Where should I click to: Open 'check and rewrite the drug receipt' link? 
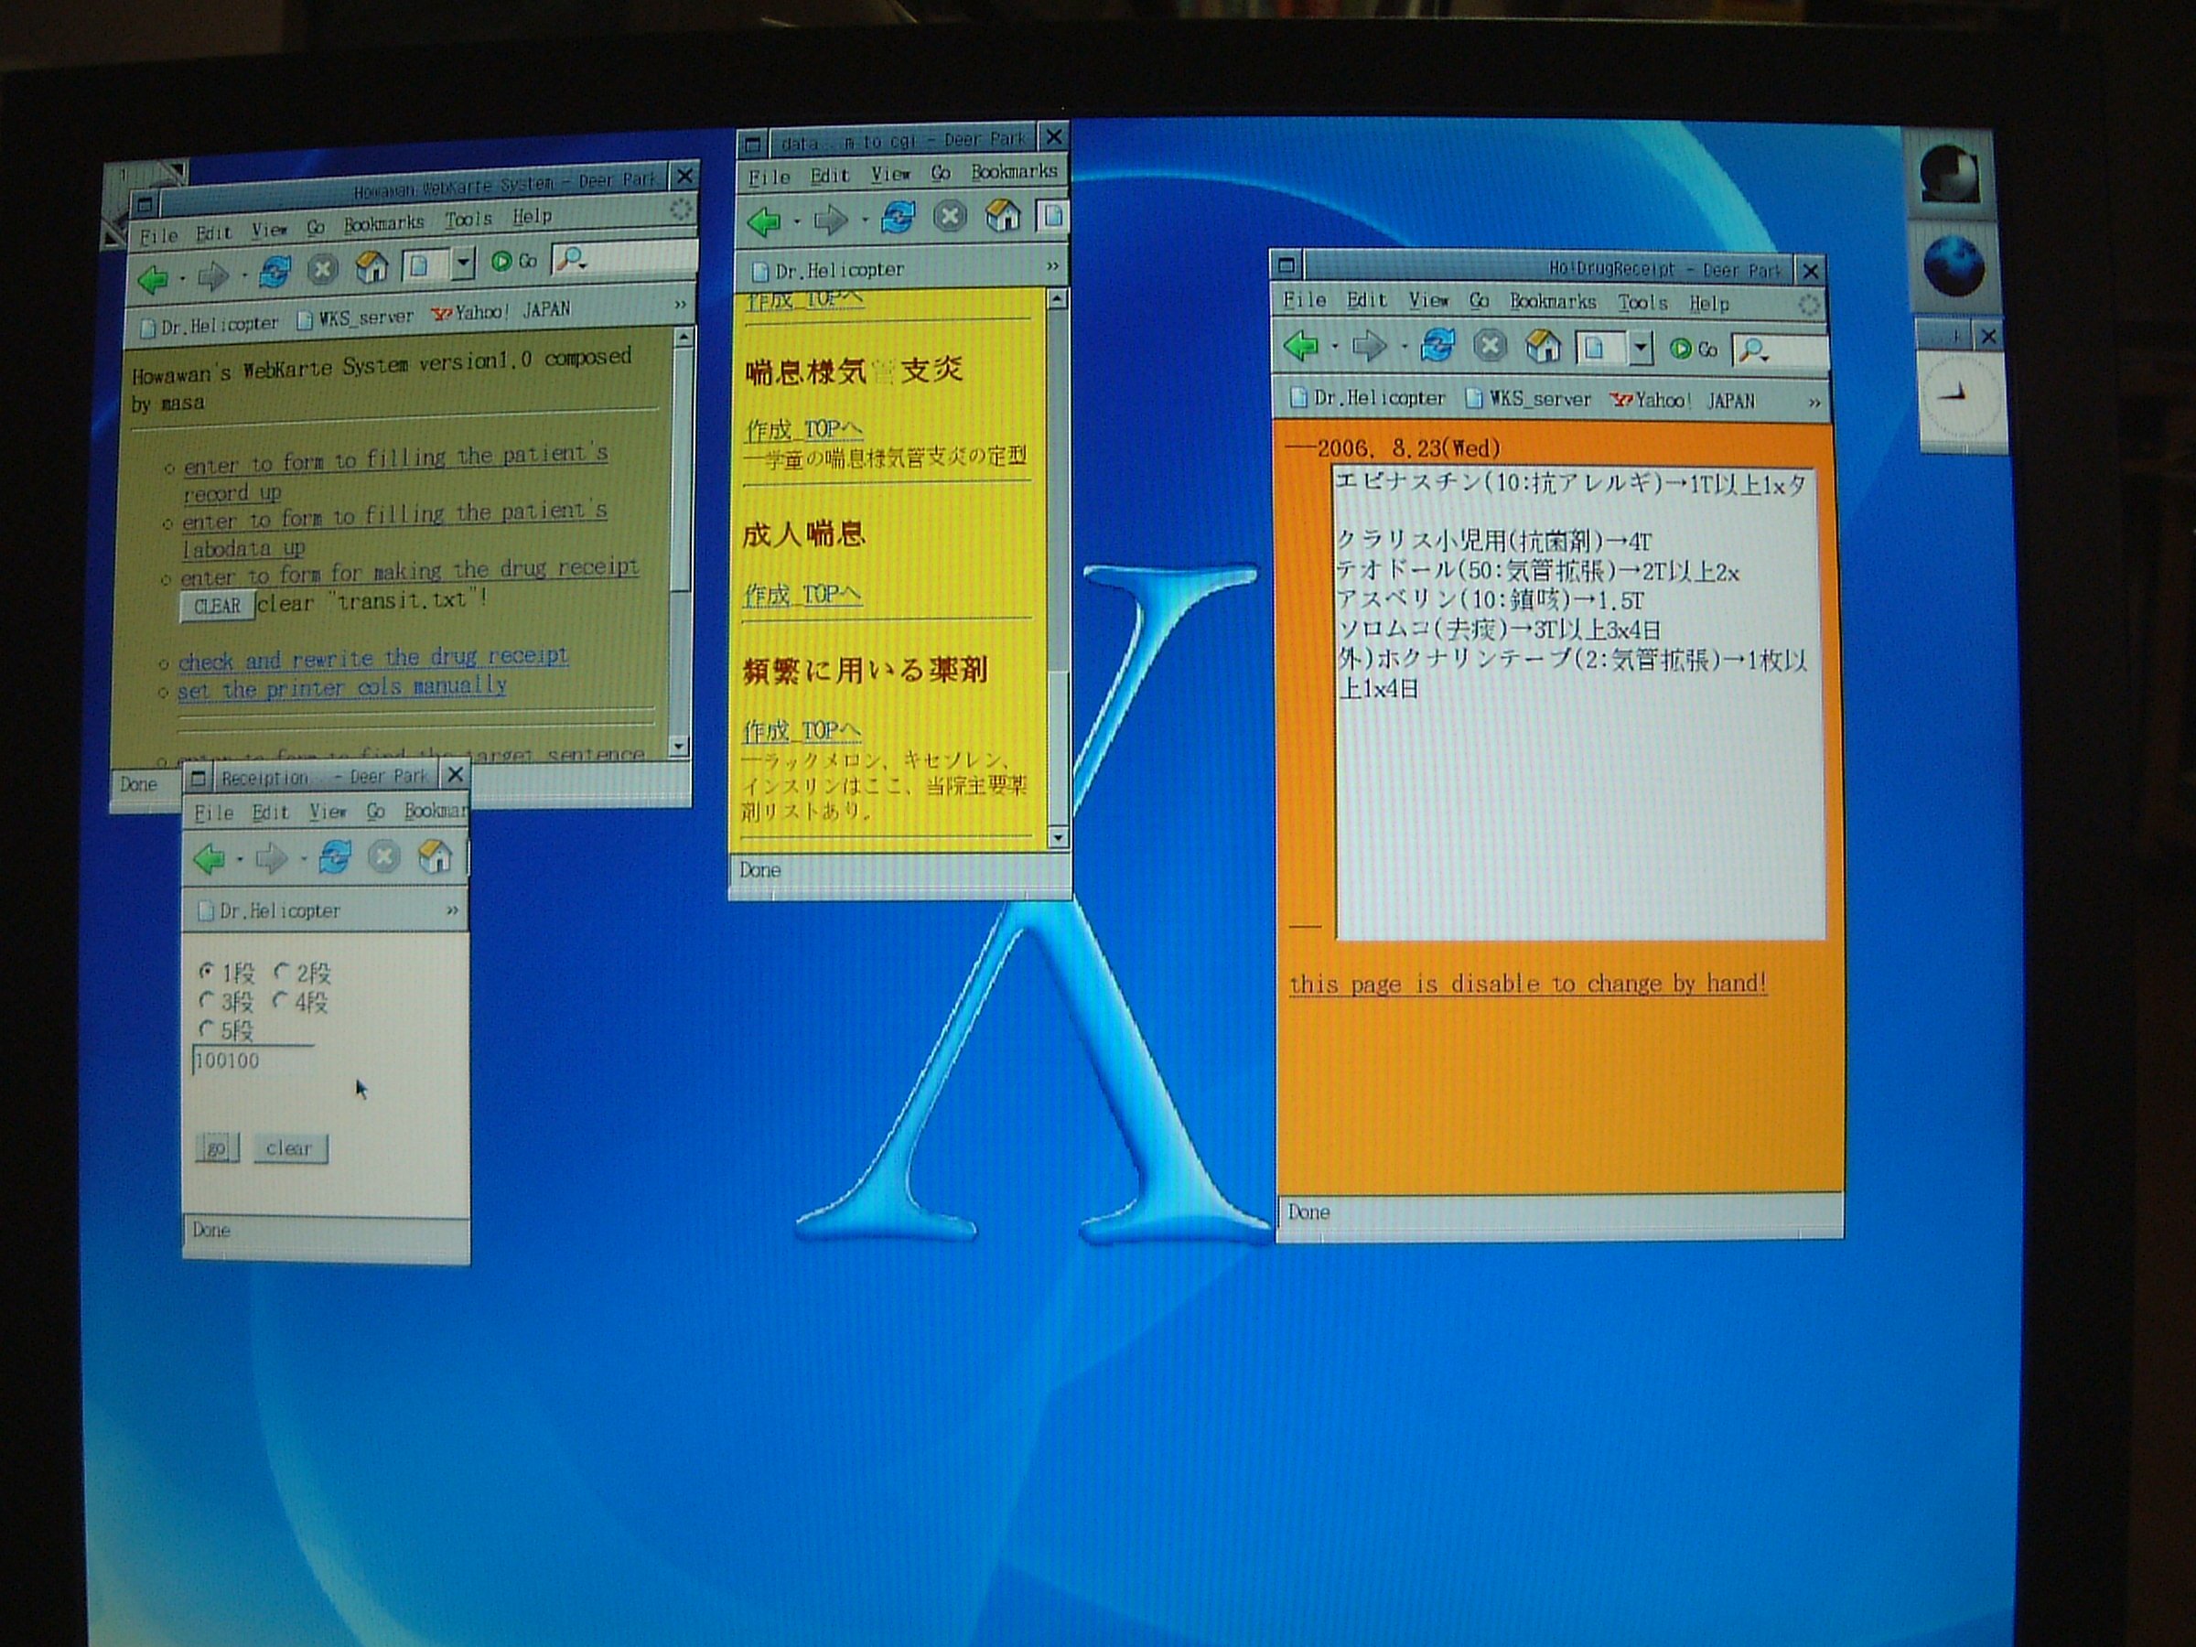pos(373,658)
